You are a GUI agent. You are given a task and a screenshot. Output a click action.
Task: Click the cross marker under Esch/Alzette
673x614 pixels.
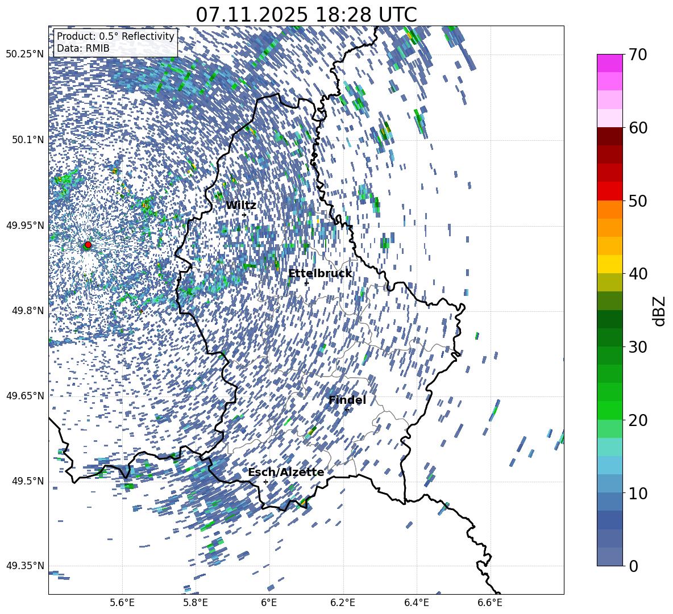coord(265,482)
